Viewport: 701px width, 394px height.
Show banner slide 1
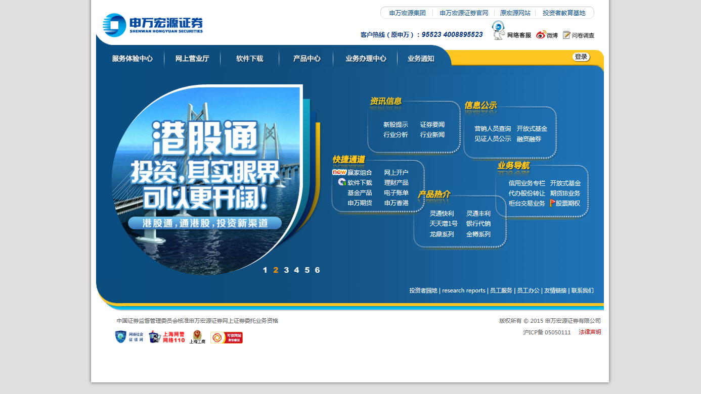click(265, 270)
